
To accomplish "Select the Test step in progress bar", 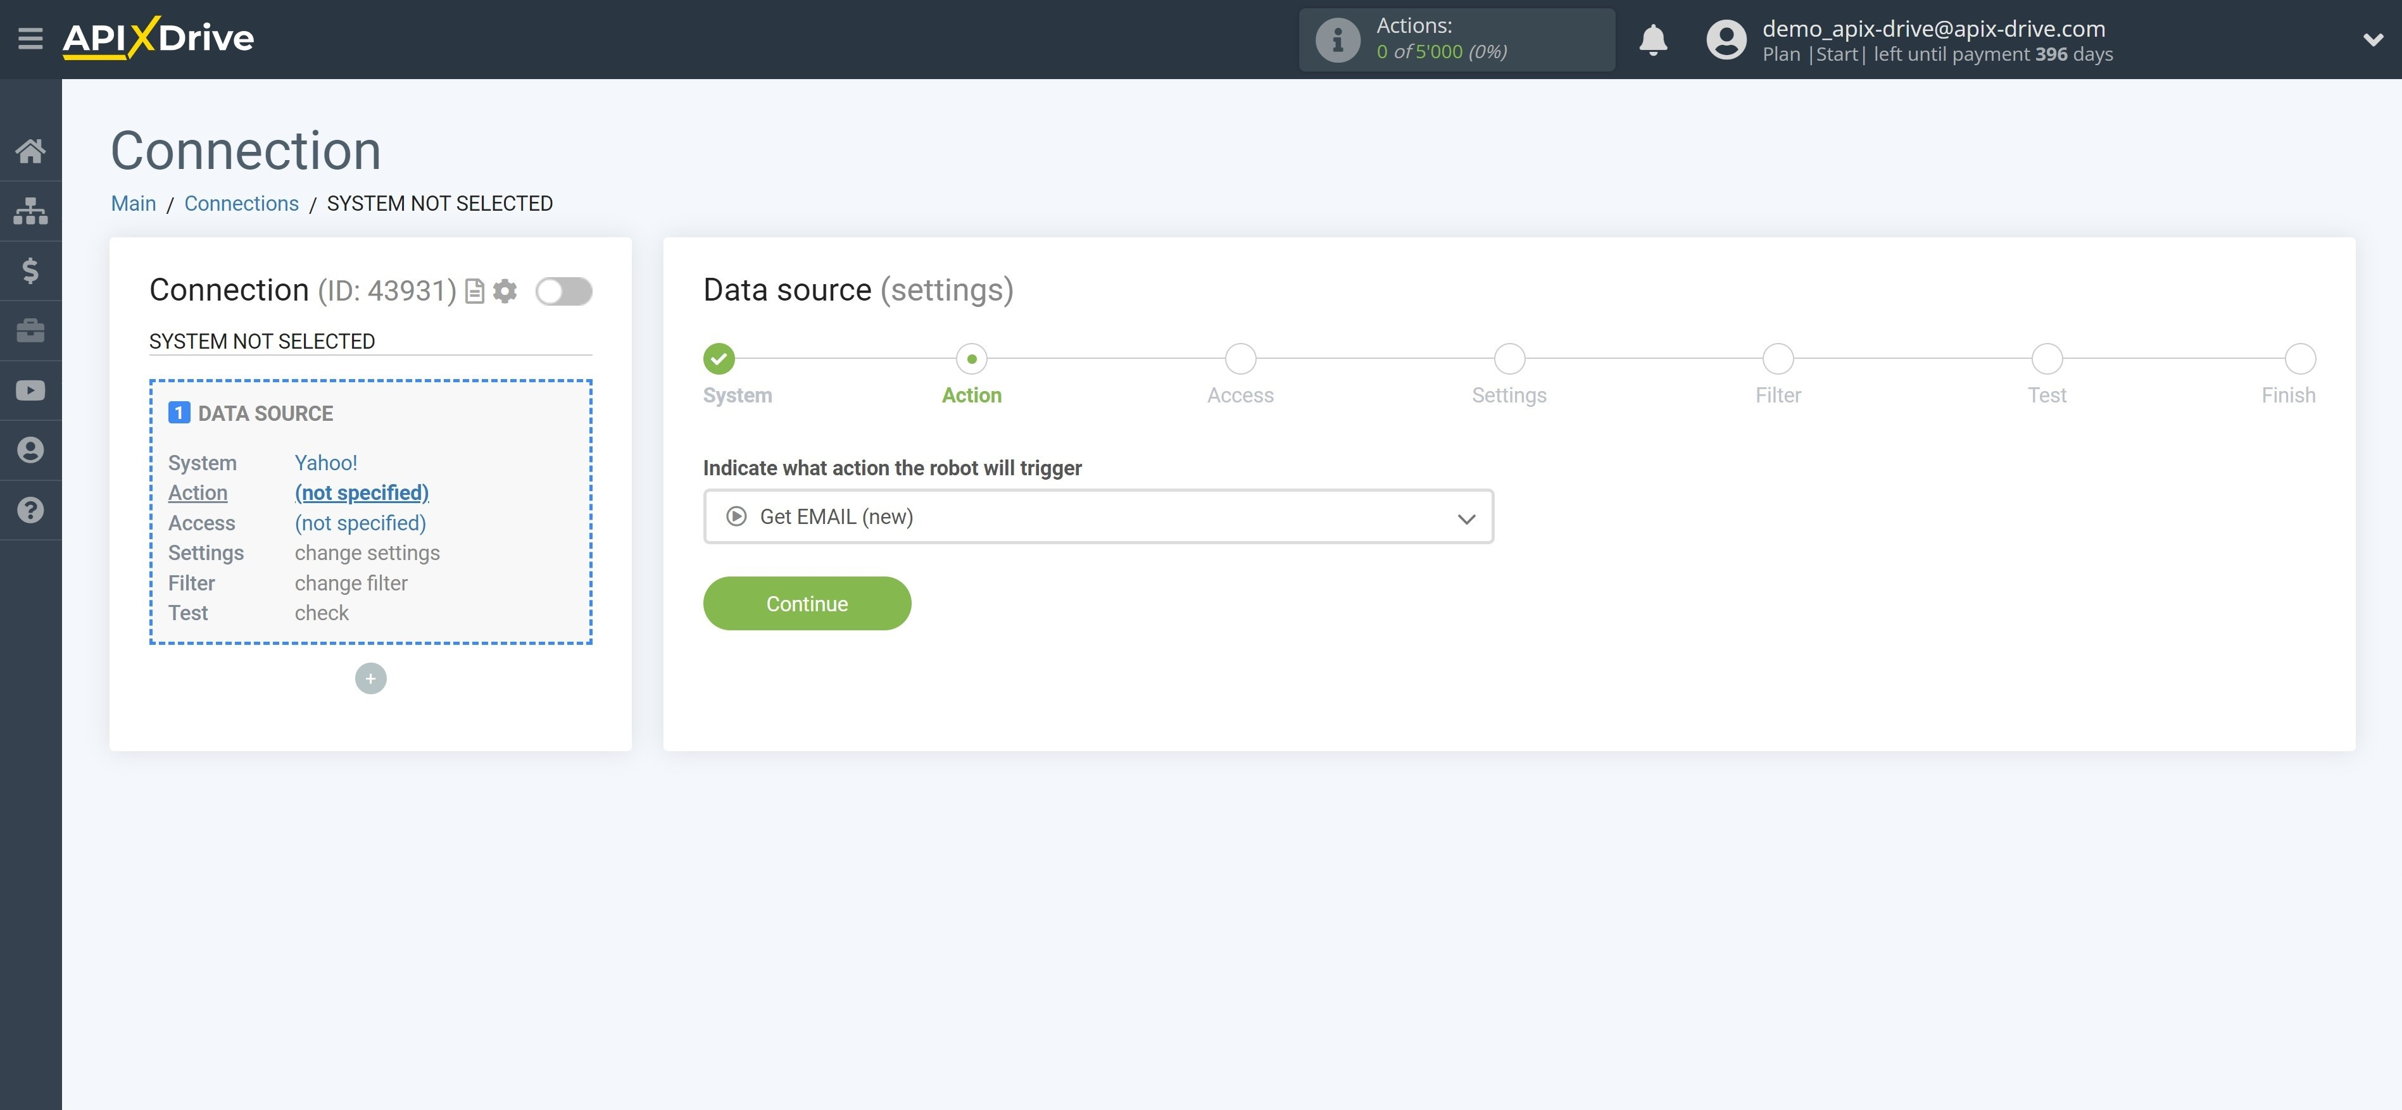I will [x=2047, y=359].
